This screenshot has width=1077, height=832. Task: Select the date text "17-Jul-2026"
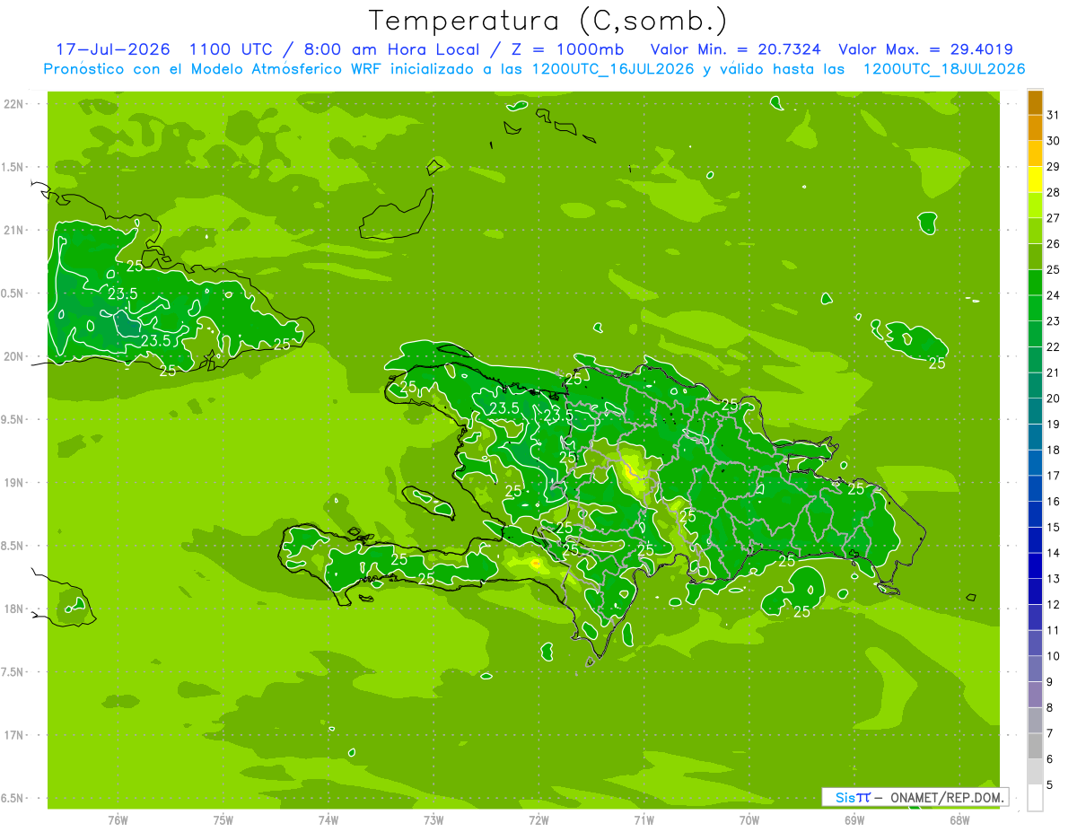tap(113, 49)
